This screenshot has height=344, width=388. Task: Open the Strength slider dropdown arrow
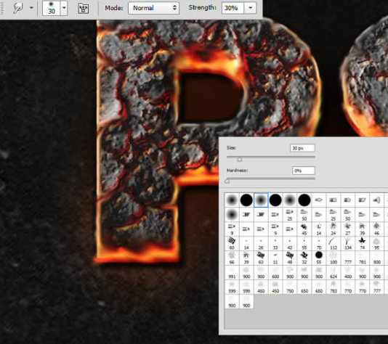click(x=251, y=8)
